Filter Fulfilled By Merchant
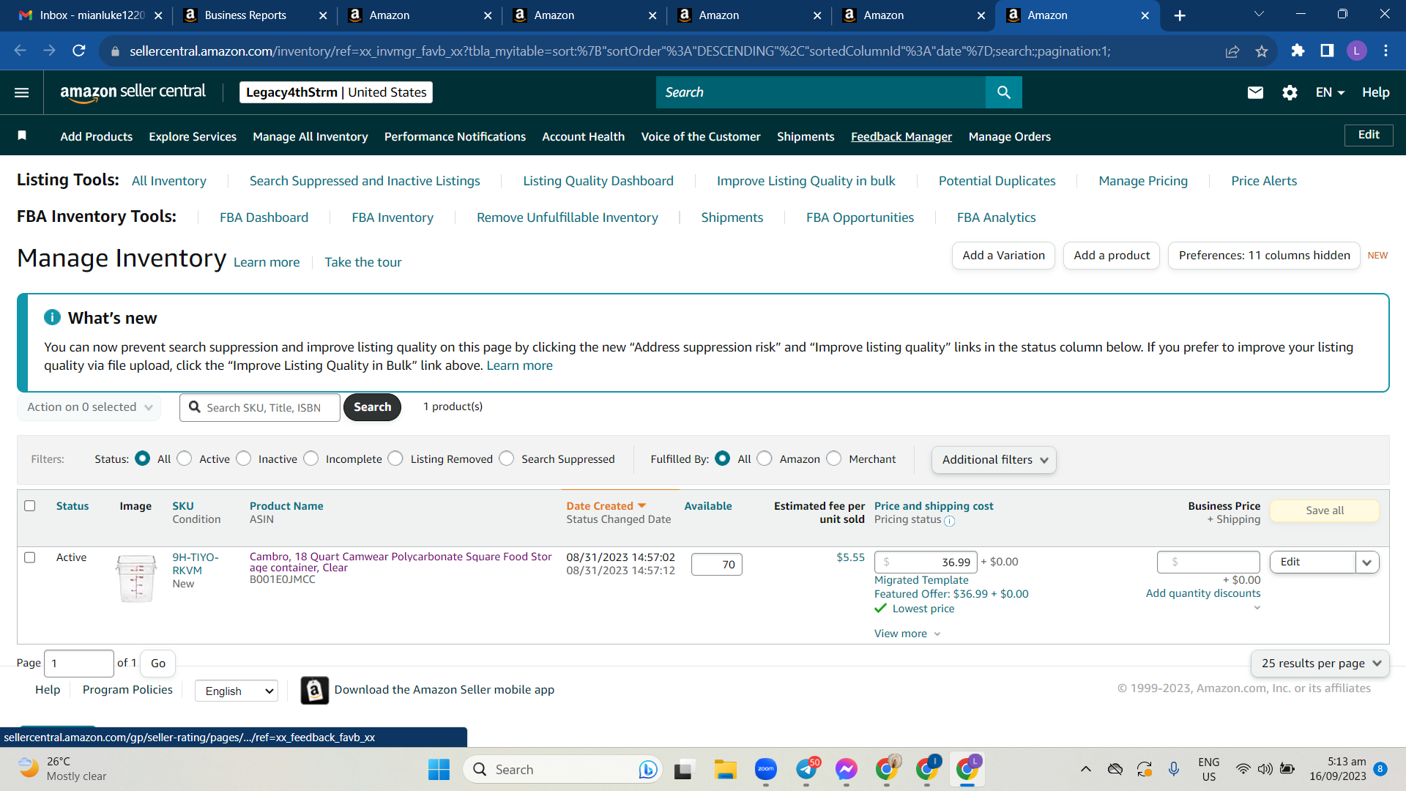The image size is (1406, 791). [834, 458]
